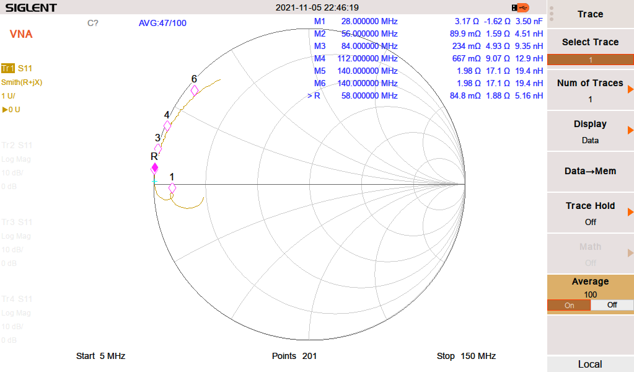The image size is (634, 372).
Task: Click the Start 5 MHz frequency label
Action: pos(100,356)
